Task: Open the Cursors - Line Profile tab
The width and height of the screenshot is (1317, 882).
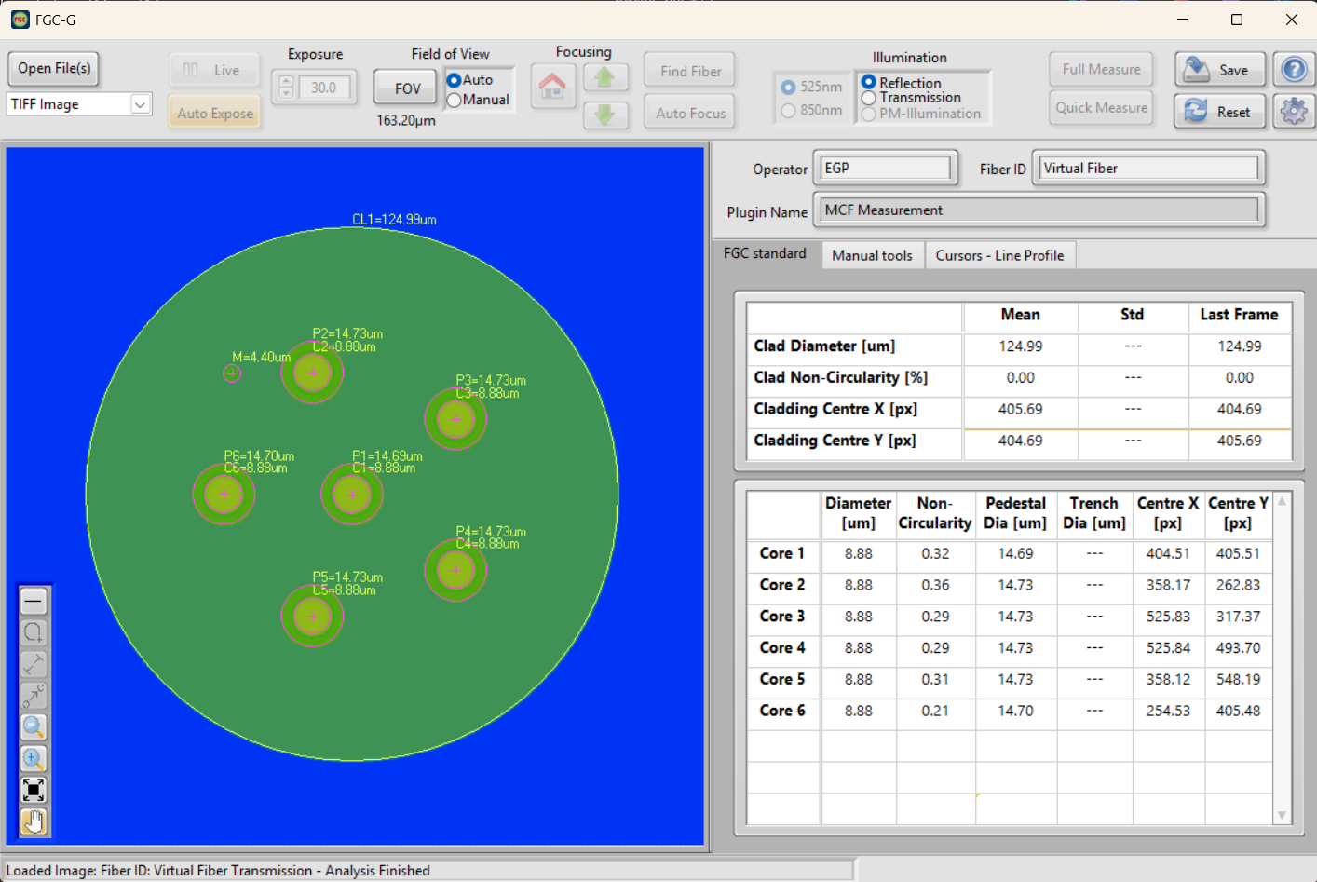Action: point(999,255)
